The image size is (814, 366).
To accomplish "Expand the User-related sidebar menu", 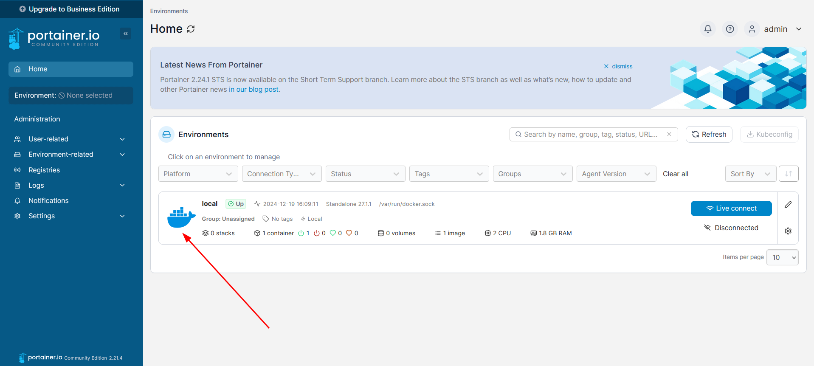I will pos(70,139).
